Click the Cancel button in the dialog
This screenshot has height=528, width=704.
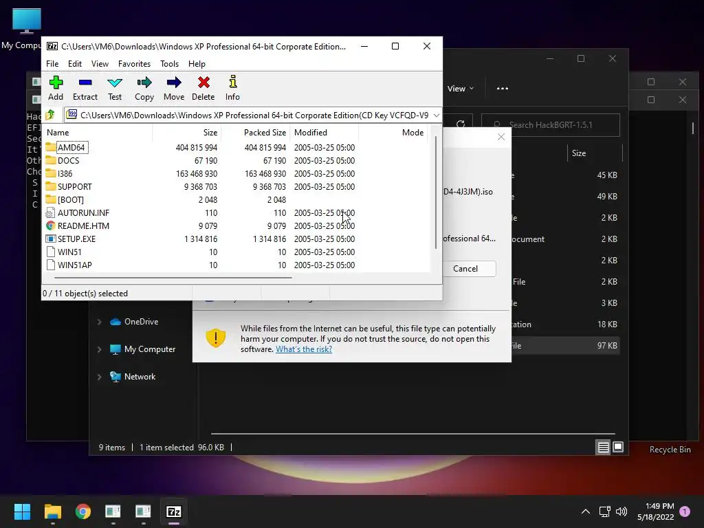(x=465, y=269)
